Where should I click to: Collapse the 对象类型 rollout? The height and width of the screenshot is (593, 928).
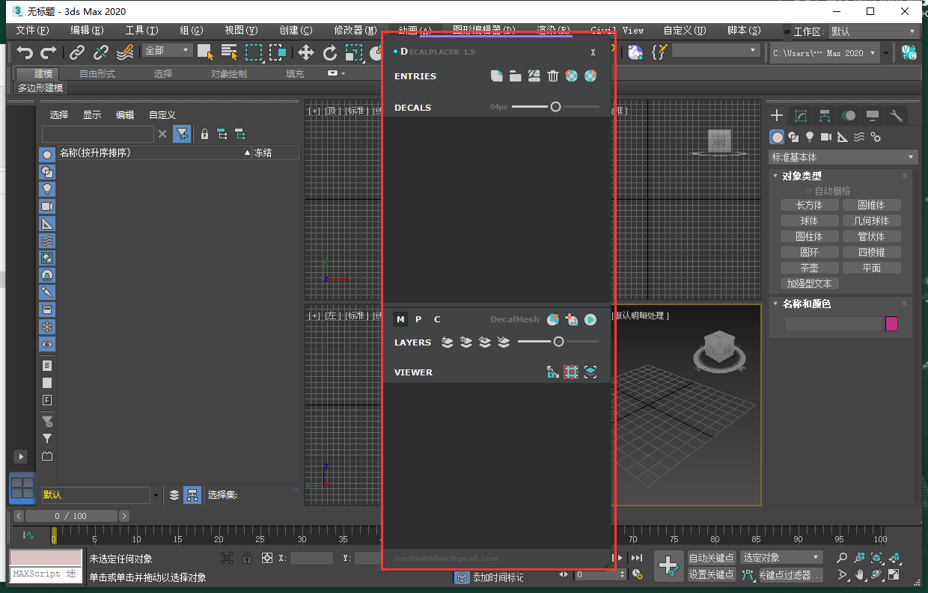[x=802, y=176]
